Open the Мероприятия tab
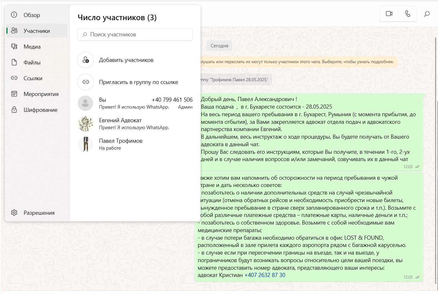Screen dimensions: 438x294 (x=37, y=94)
